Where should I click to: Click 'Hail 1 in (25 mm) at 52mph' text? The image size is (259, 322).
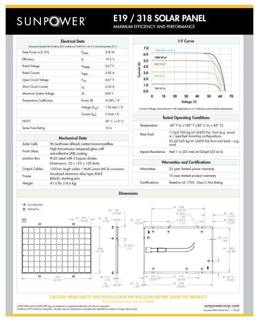[189, 152]
